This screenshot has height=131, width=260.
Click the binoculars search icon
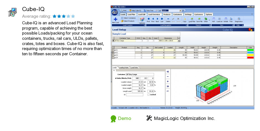(x=183, y=11)
